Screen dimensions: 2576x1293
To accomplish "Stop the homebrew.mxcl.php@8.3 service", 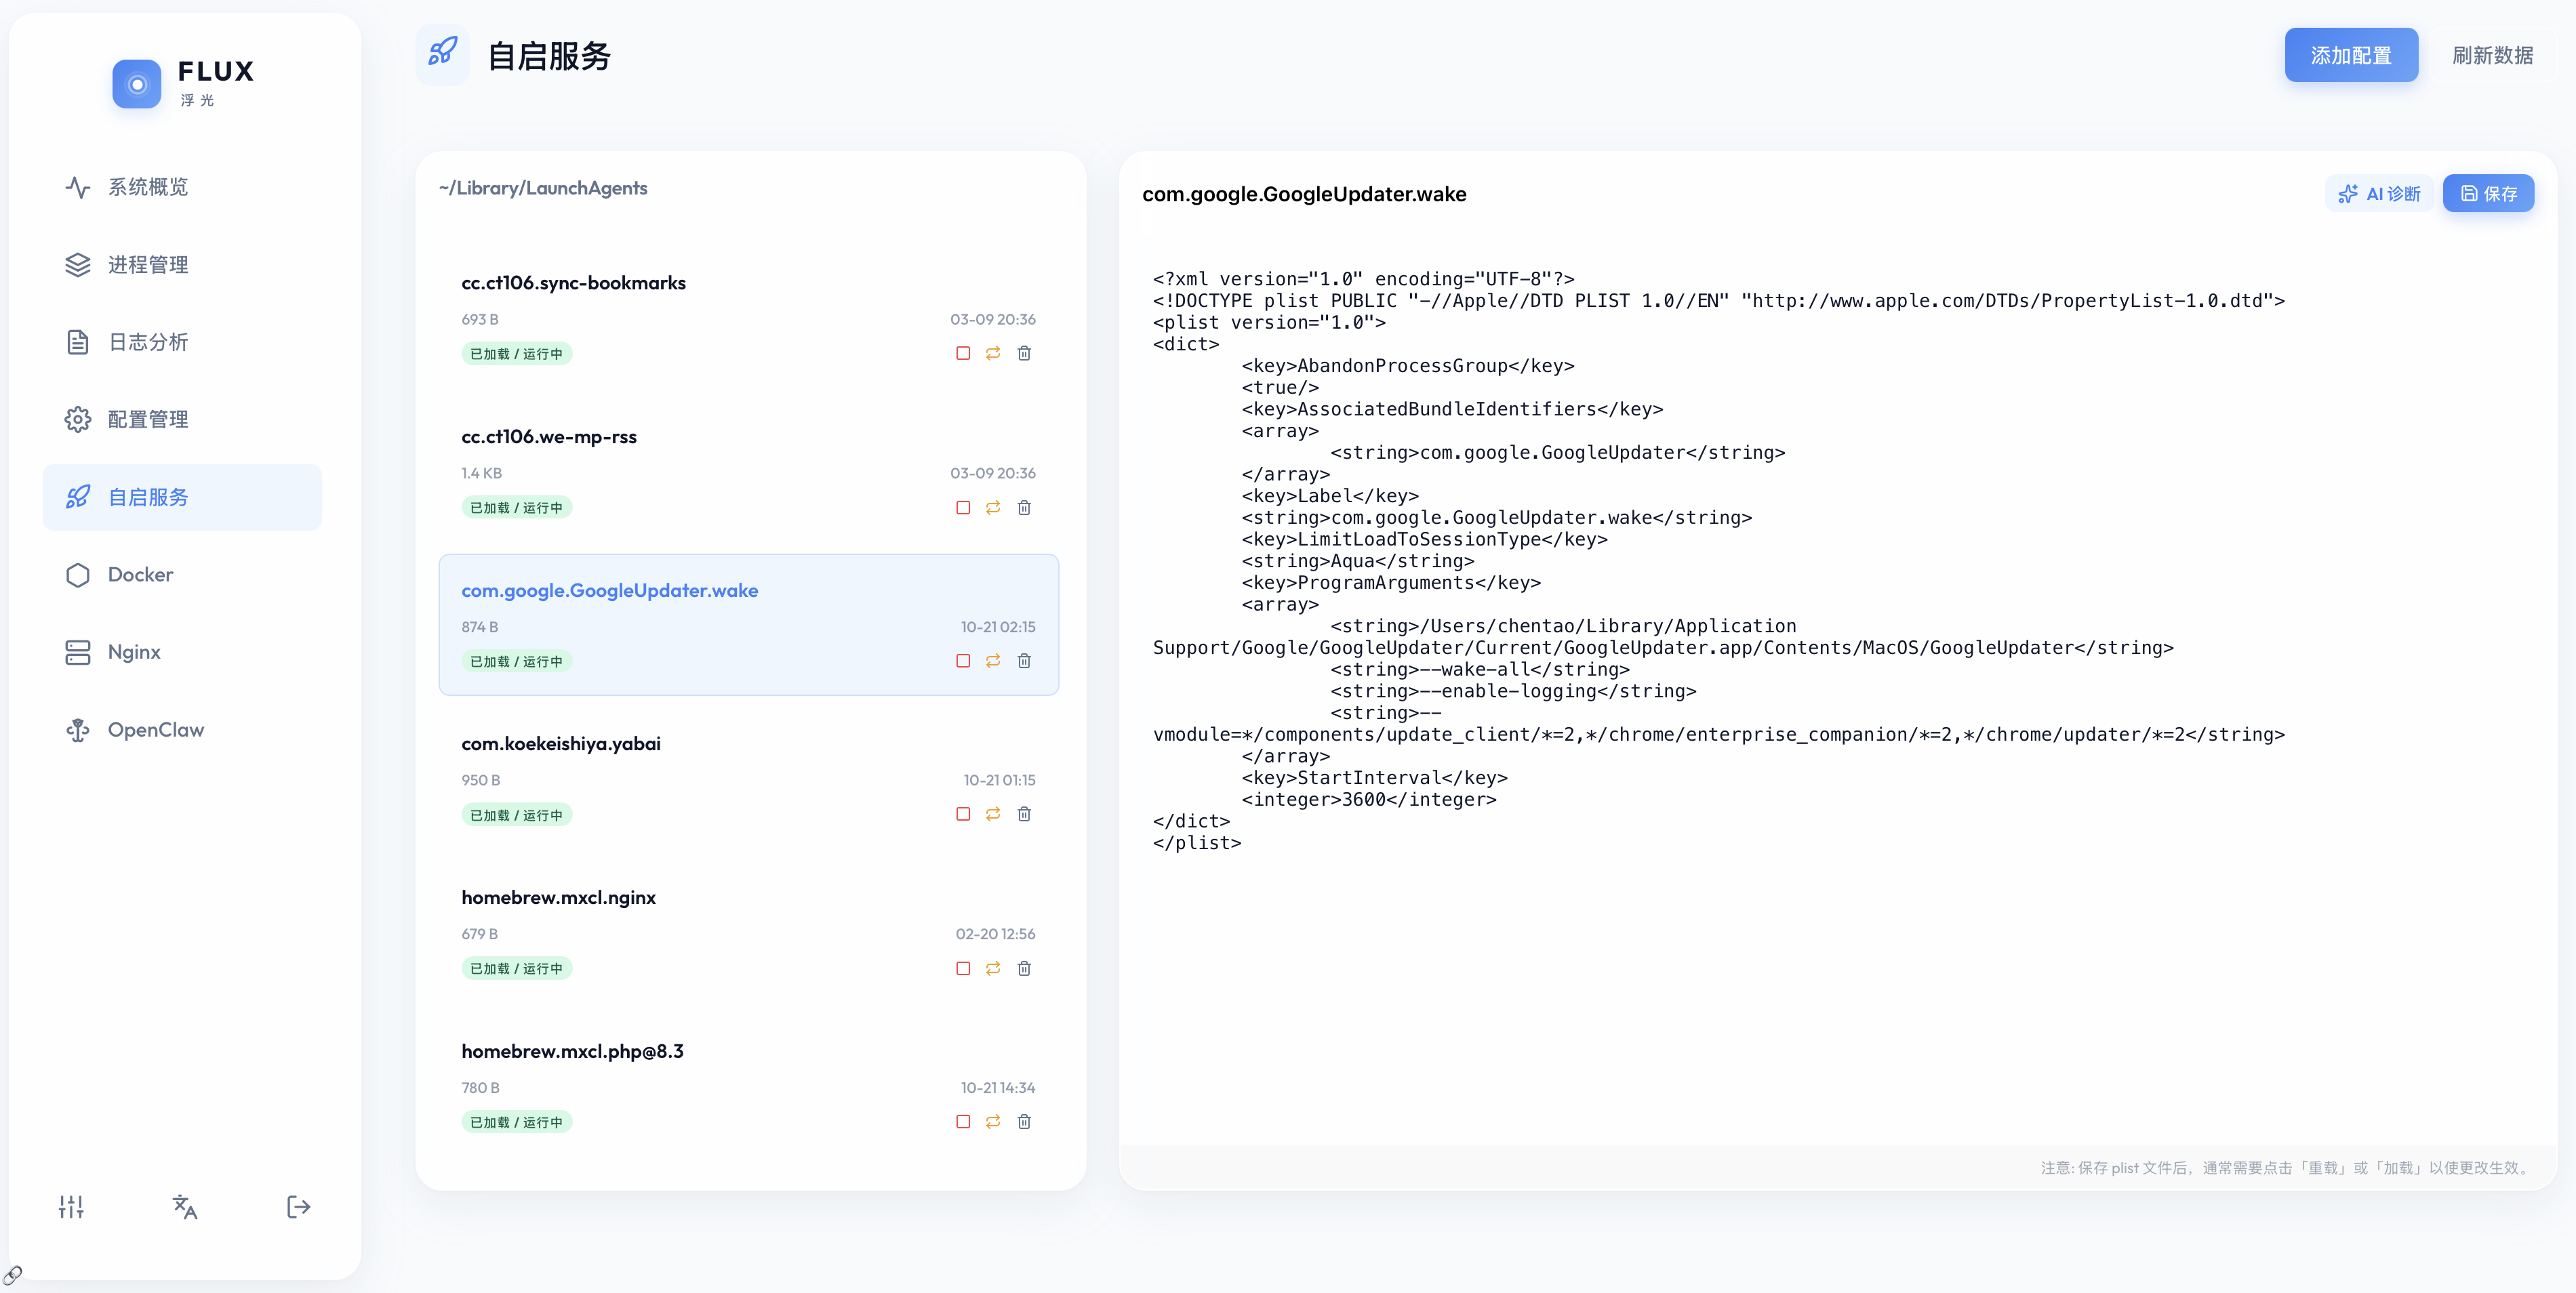I will tap(963, 1121).
